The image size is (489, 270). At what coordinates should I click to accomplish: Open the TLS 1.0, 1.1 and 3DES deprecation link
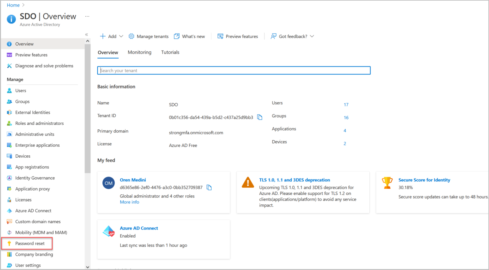coord(295,180)
